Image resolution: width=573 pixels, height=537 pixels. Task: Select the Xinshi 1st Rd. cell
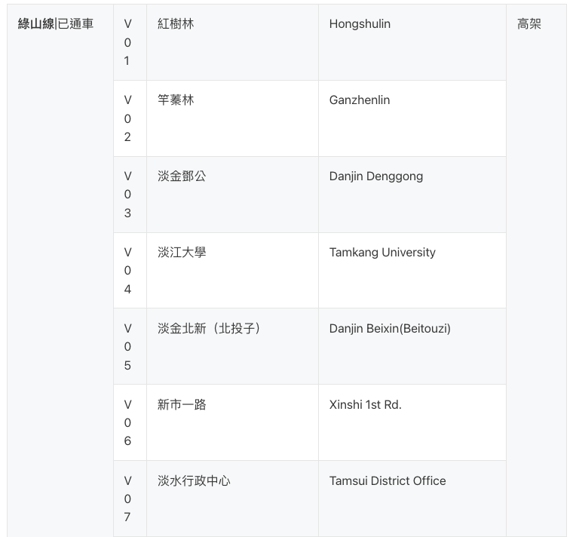point(365,405)
